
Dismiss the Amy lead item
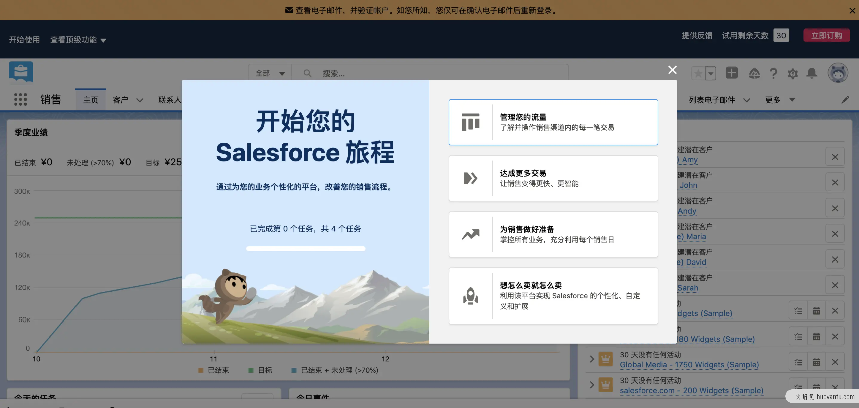(x=835, y=157)
